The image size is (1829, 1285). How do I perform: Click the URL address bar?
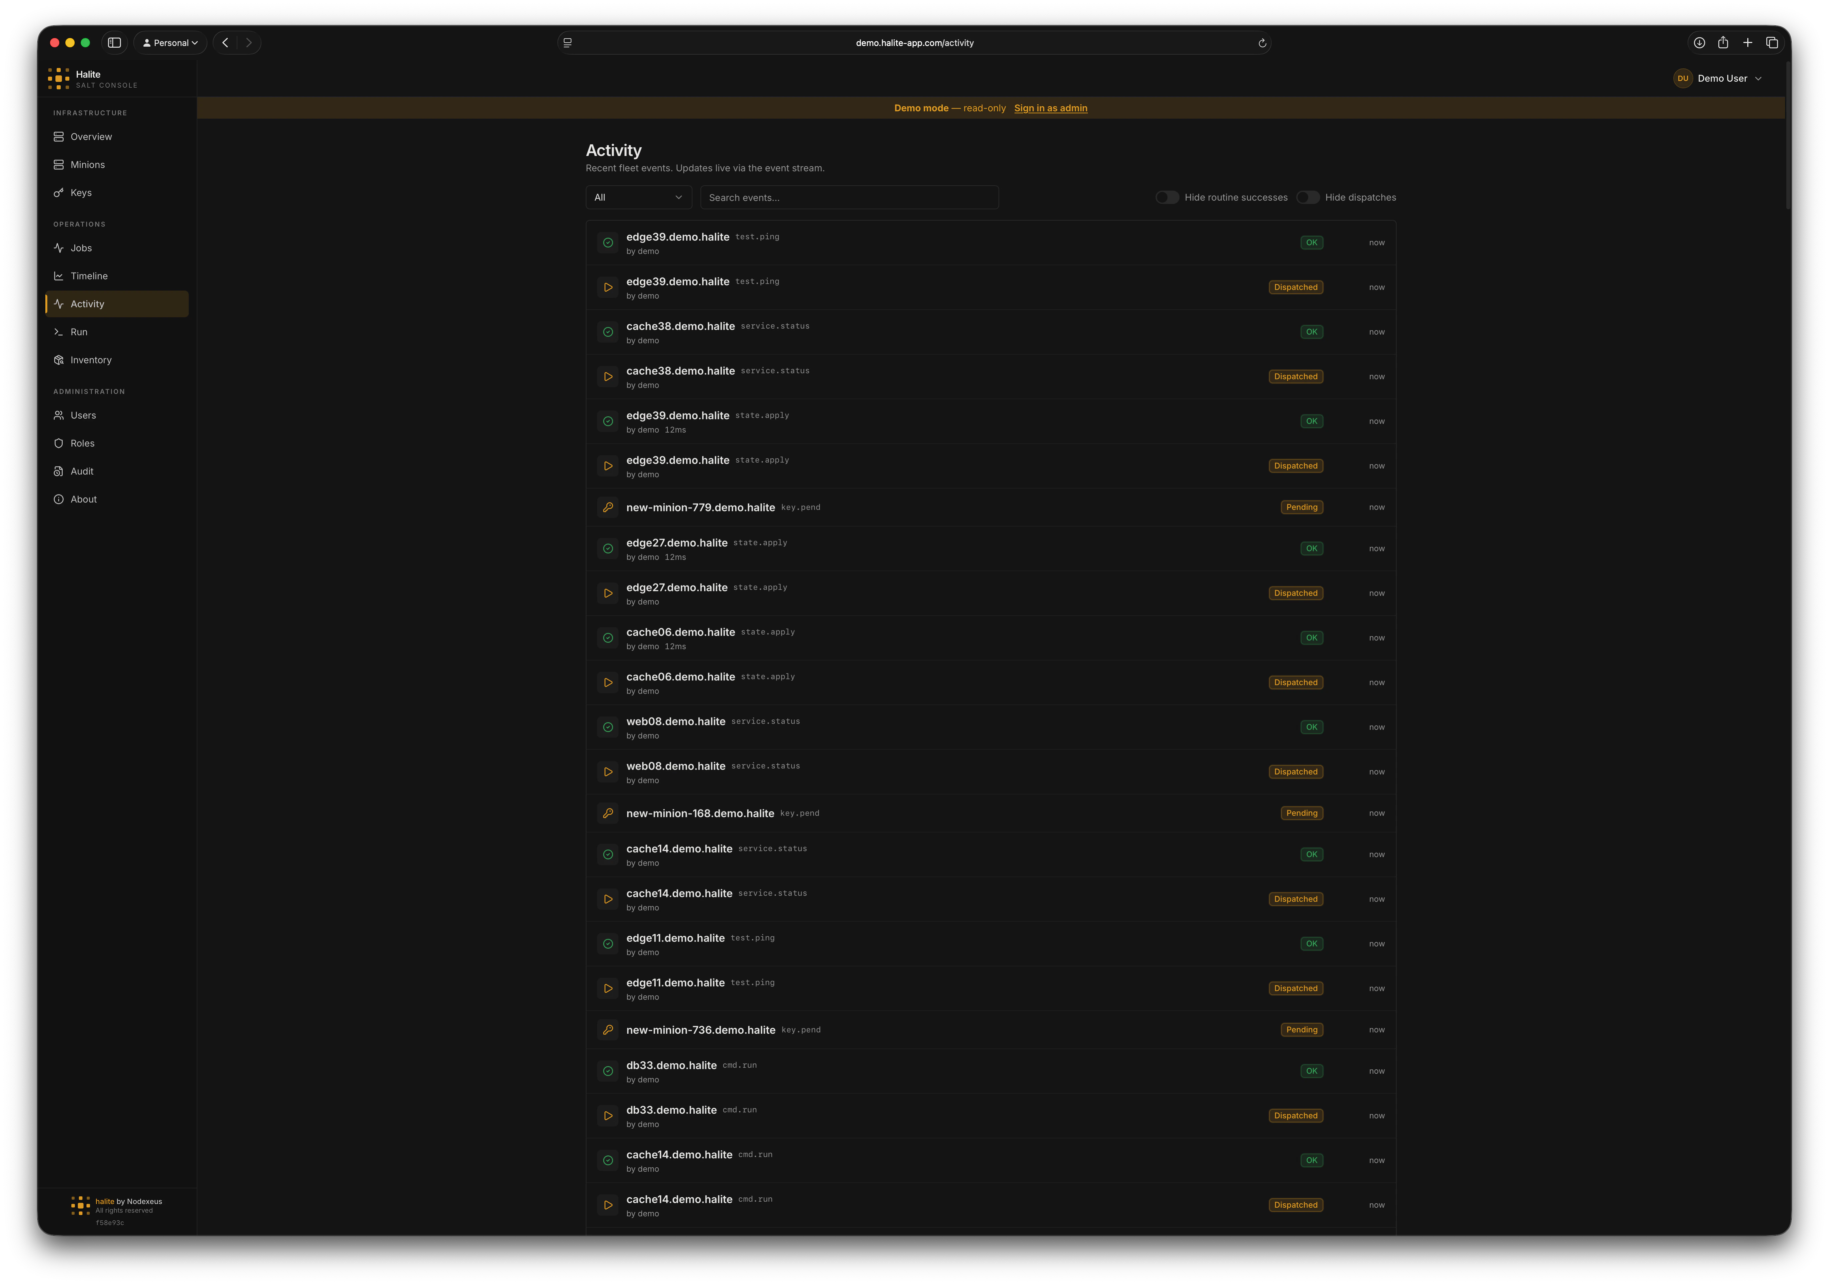914,43
